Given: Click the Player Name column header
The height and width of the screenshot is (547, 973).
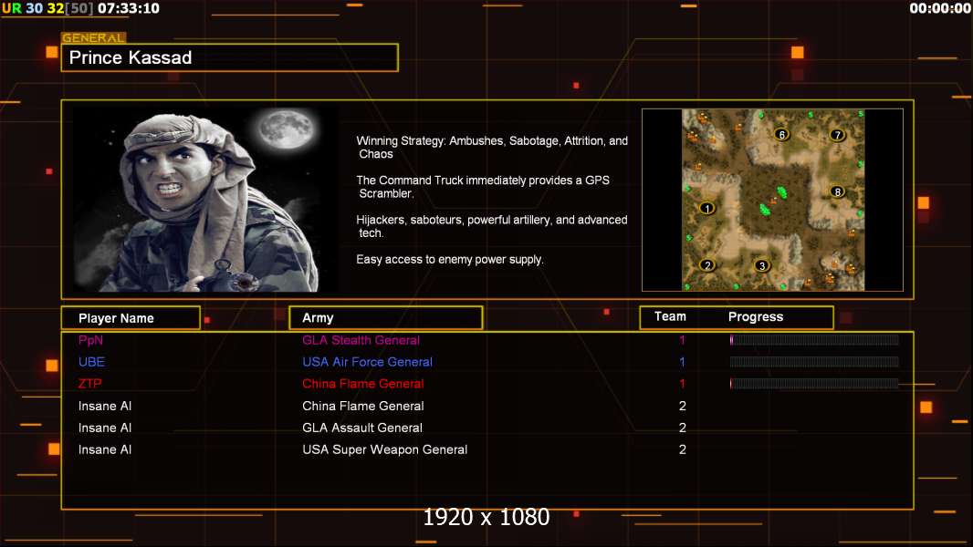Looking at the screenshot, I should coord(131,318).
